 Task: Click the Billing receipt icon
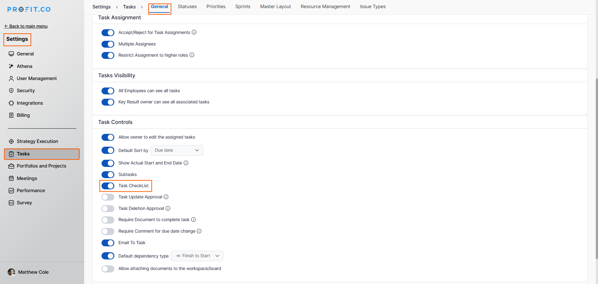[11, 115]
